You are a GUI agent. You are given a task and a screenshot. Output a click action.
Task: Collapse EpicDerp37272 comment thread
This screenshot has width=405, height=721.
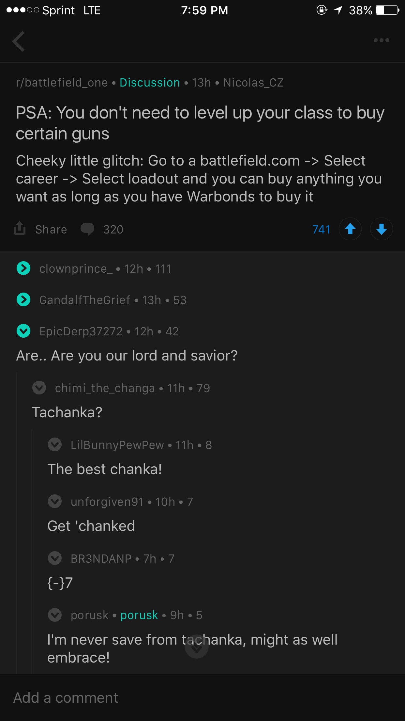pyautogui.click(x=23, y=331)
